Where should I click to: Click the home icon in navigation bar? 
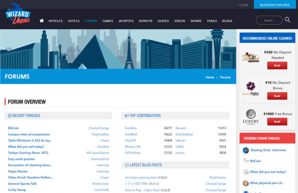(x=42, y=21)
